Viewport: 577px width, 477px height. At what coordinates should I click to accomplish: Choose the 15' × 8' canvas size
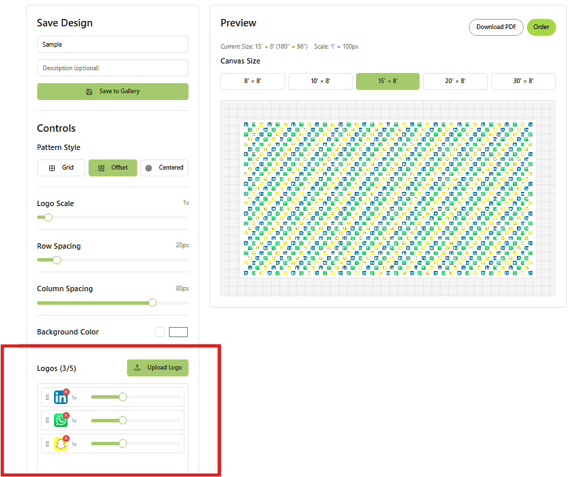(x=388, y=81)
